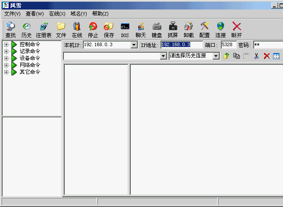
Task: Open the 请选择历史连接 history dropdown
Action: point(216,56)
